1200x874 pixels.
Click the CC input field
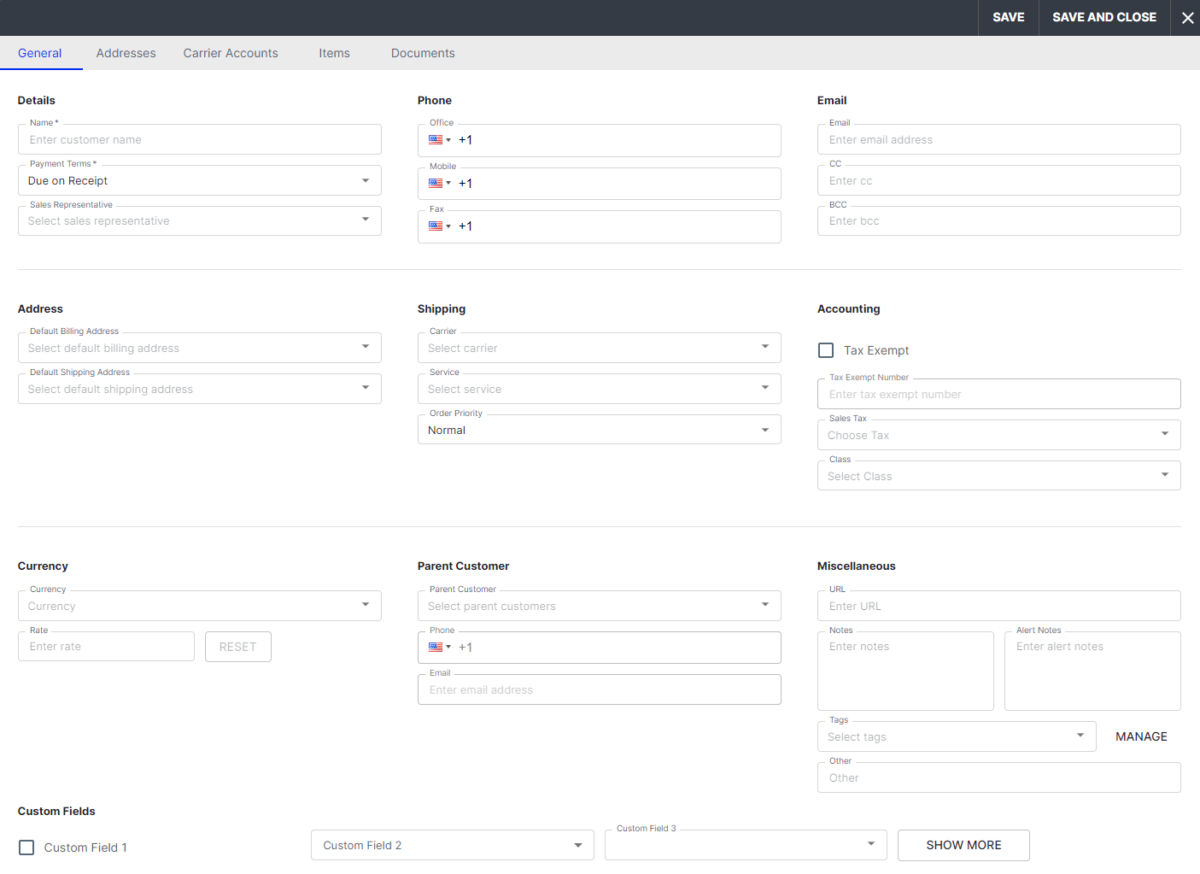coord(999,180)
